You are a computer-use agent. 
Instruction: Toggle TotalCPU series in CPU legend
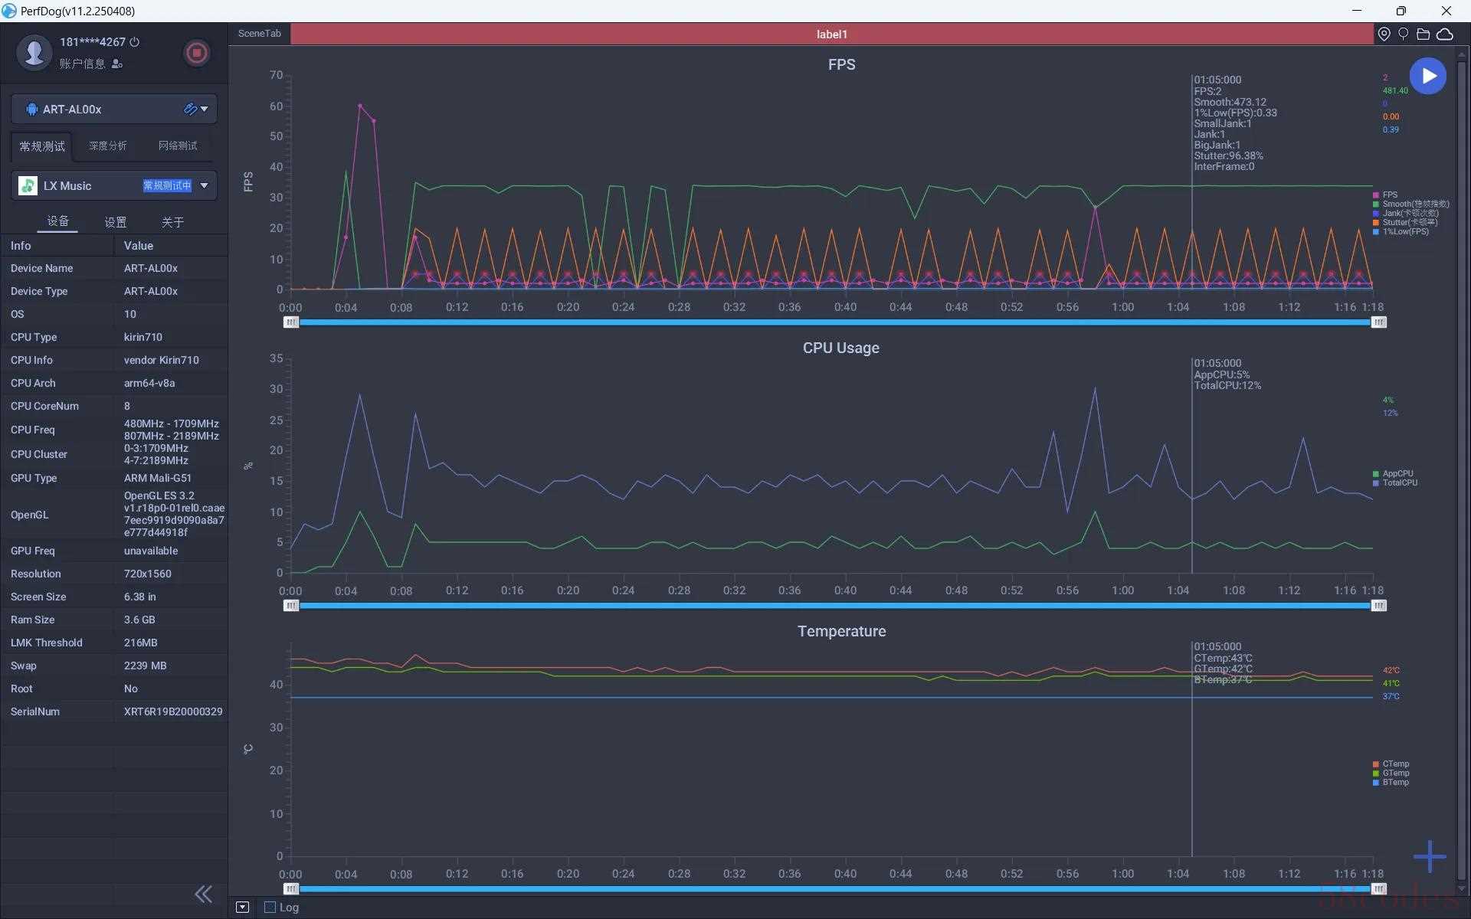[x=1395, y=482]
